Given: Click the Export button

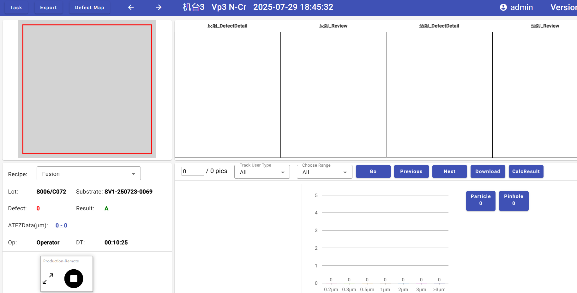Looking at the screenshot, I should (x=48, y=8).
